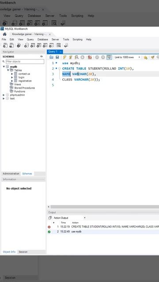Click the rollback transaction icon
This screenshot has width=159, height=282.
point(103,57)
